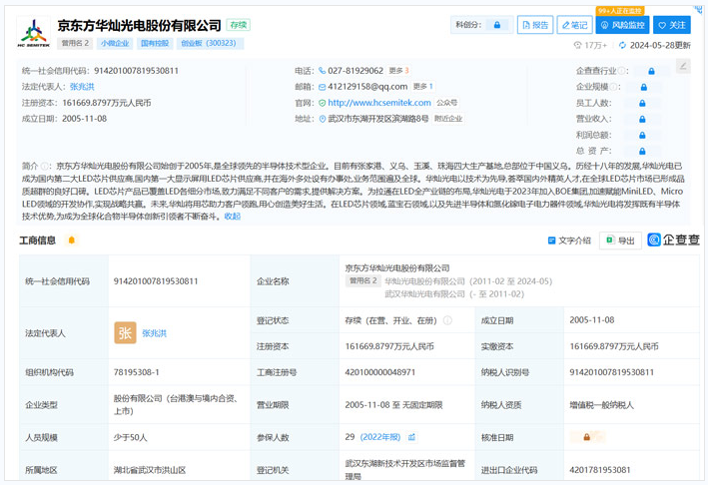Select import-export code 4201781953081
This screenshot has width=708, height=485.
point(599,470)
